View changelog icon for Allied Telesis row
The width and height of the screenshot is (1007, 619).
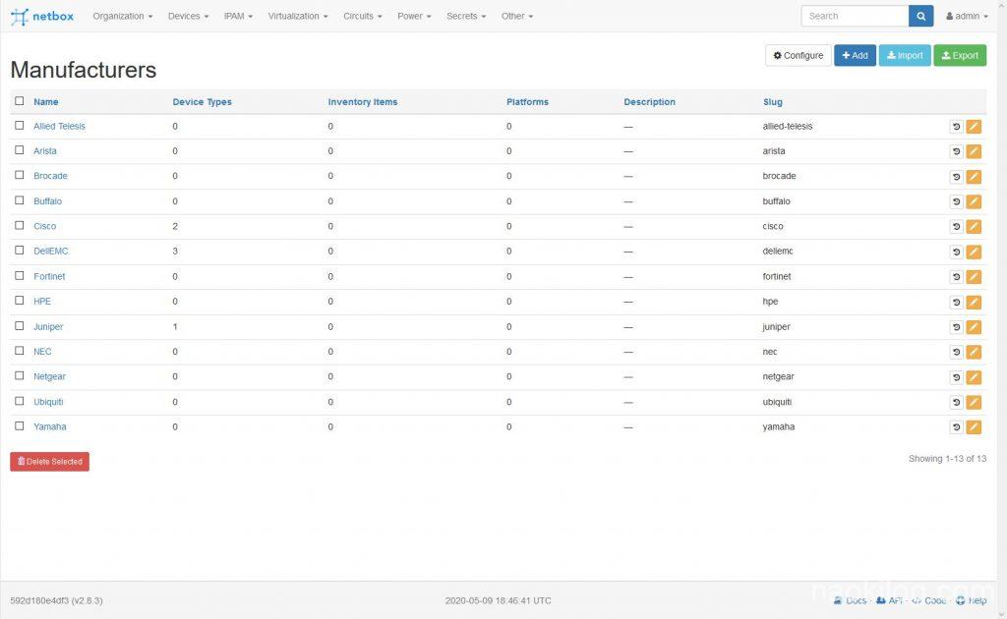pos(956,127)
